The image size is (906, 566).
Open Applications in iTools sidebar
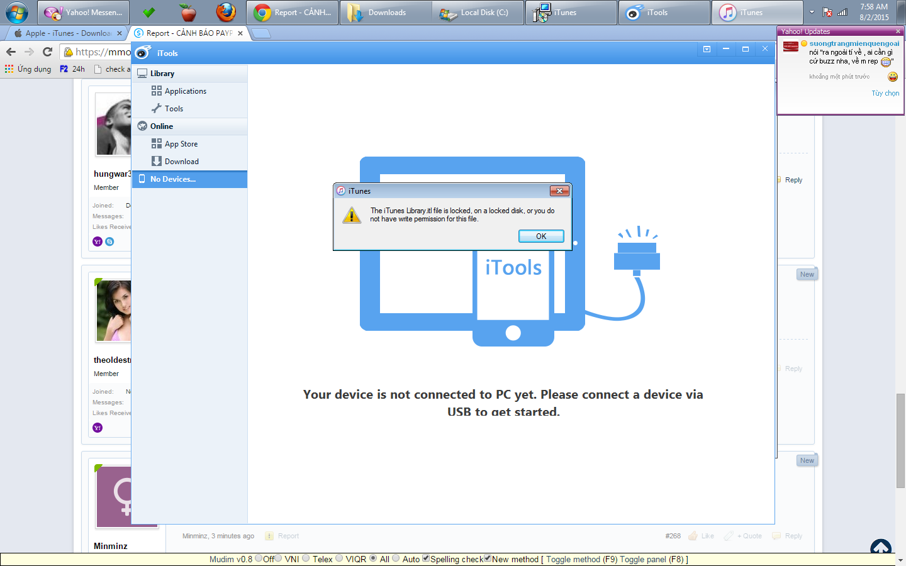click(x=189, y=91)
